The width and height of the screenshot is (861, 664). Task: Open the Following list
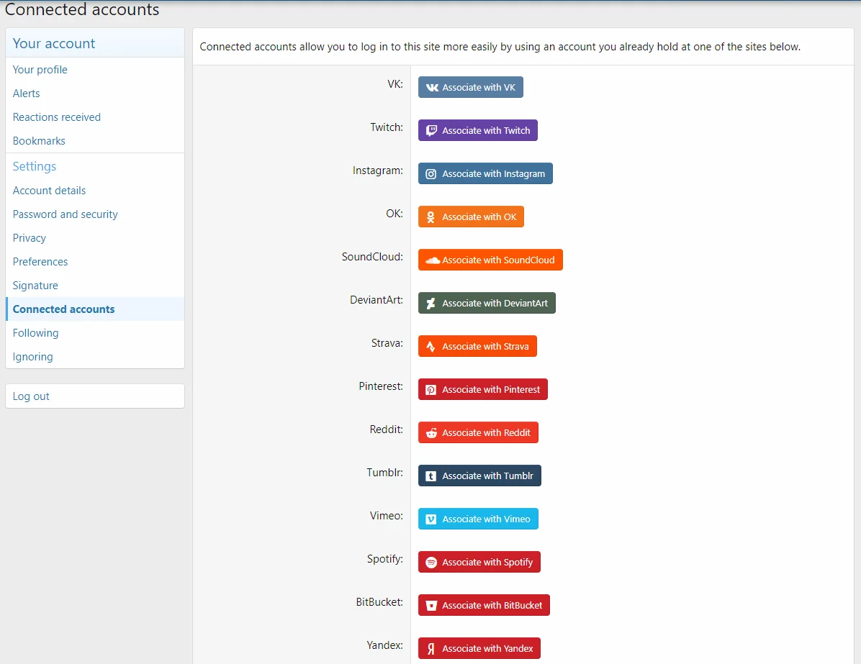[95, 333]
